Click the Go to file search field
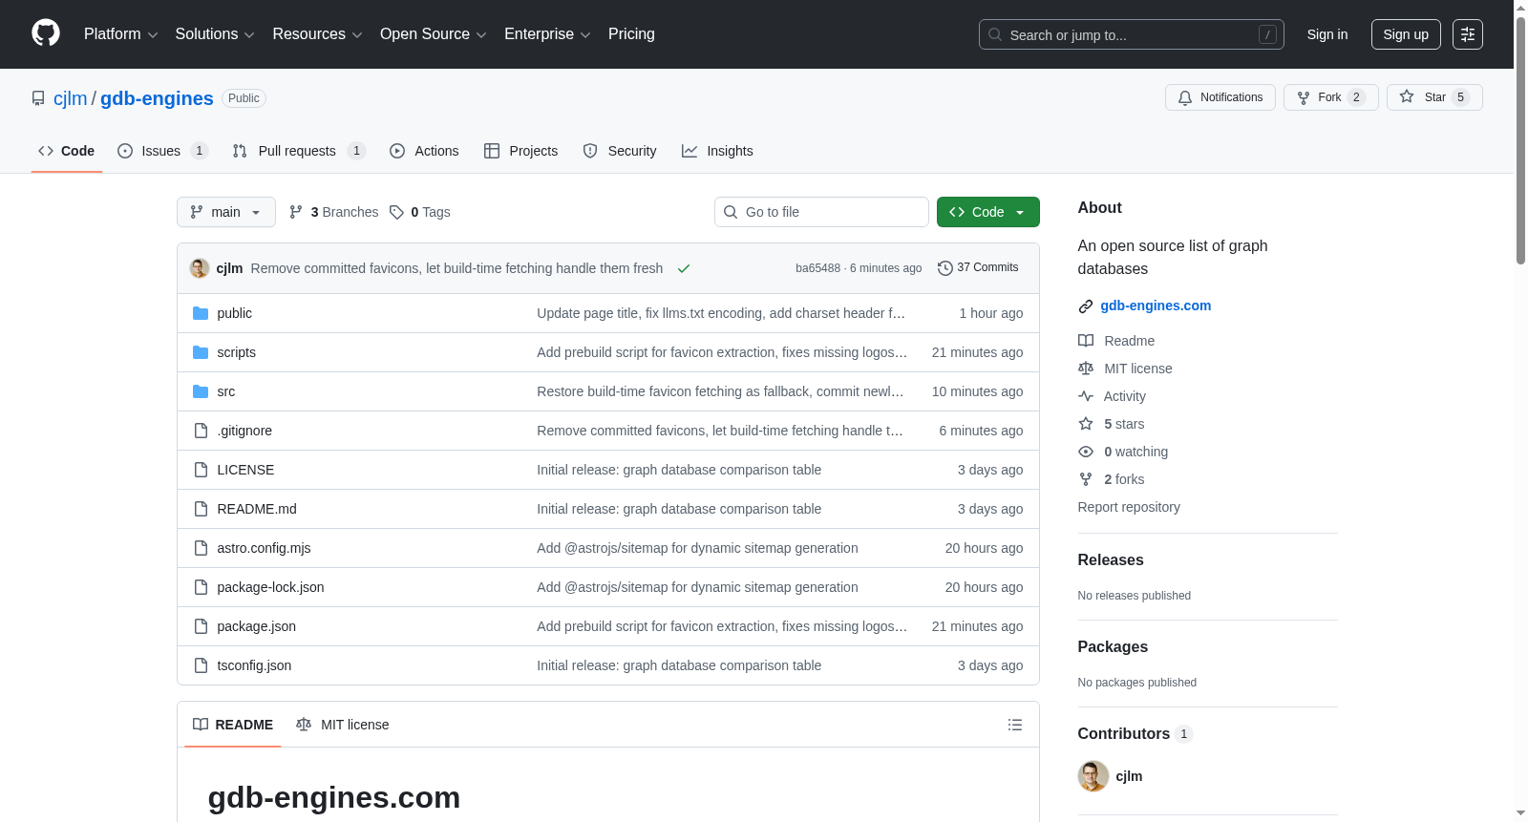 [x=821, y=212]
